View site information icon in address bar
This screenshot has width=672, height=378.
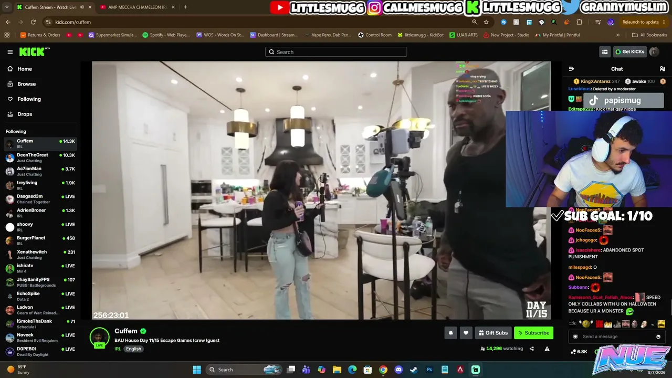coord(48,22)
